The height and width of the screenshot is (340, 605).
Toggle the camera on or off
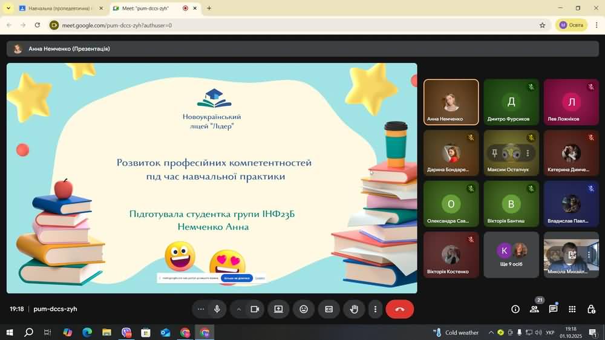click(x=255, y=309)
